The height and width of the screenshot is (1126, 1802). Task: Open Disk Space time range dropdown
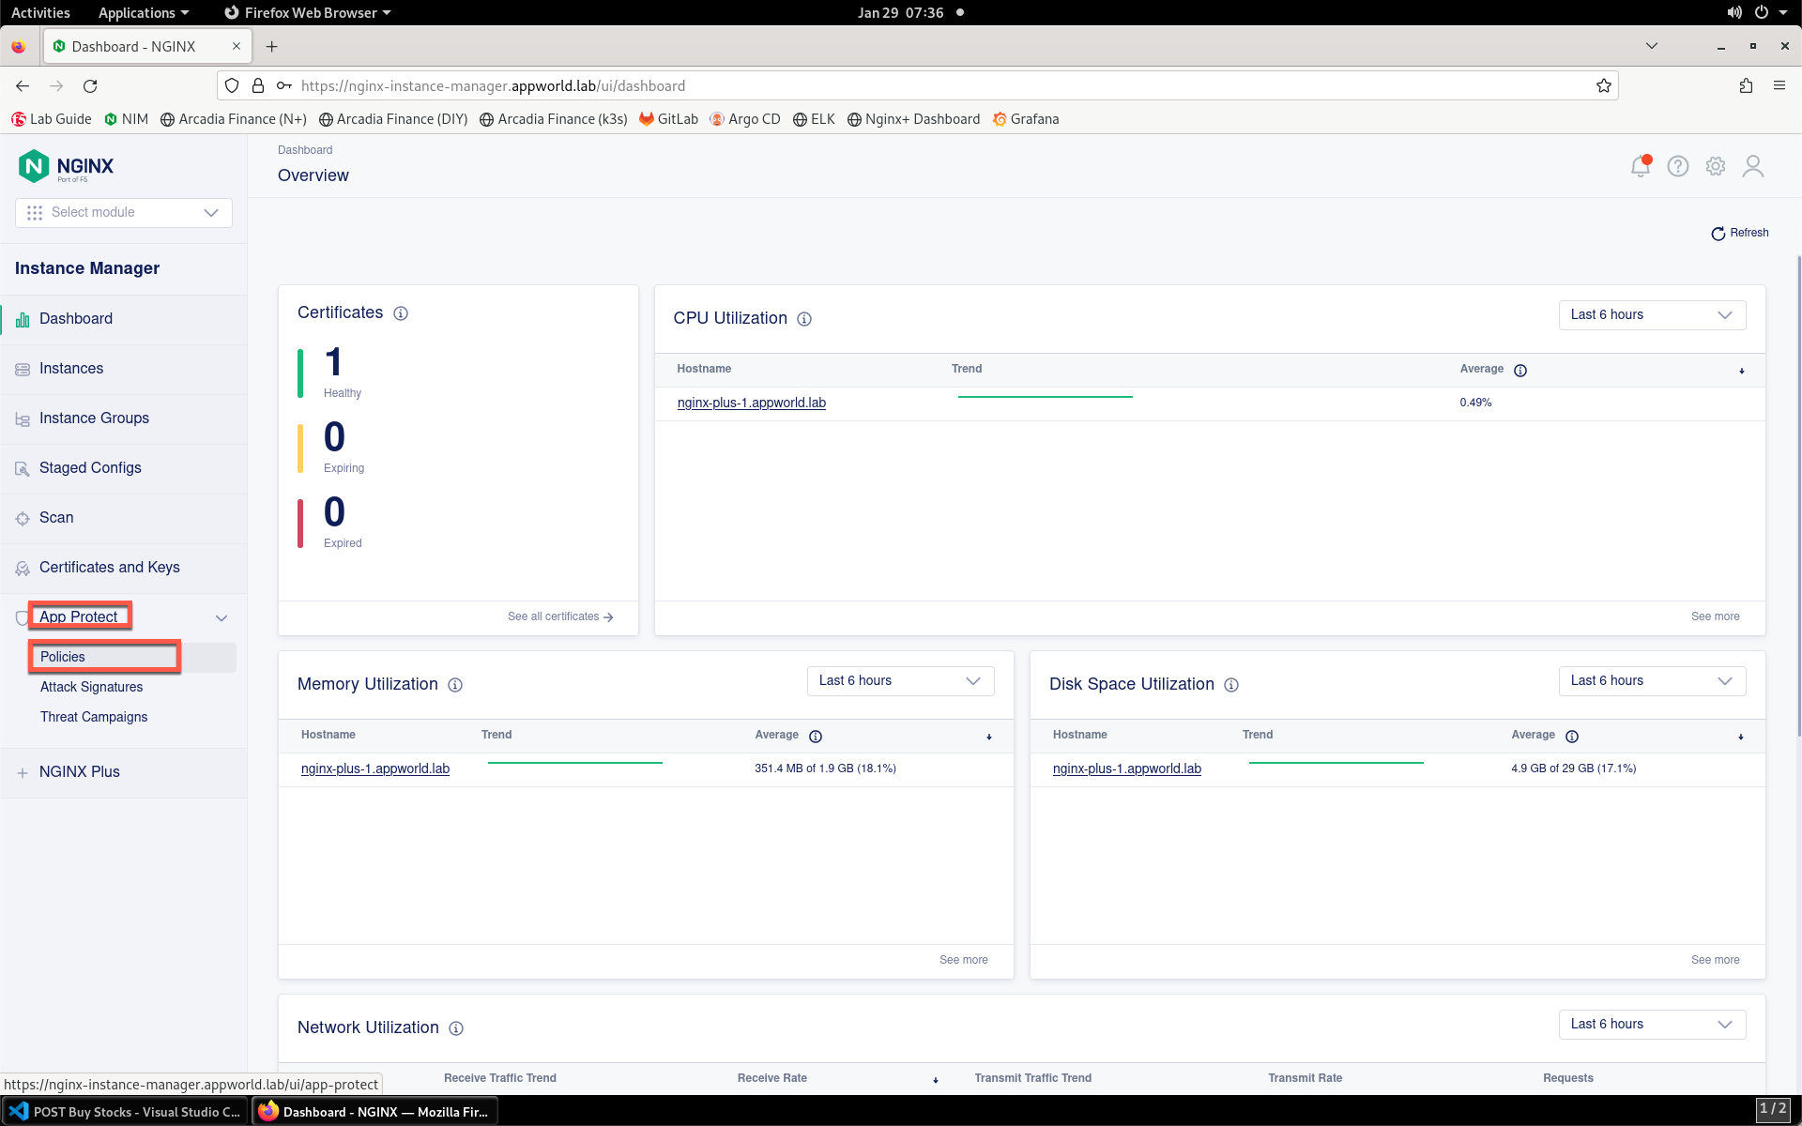pos(1652,681)
